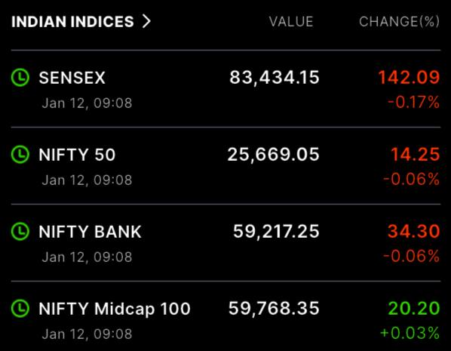This screenshot has width=451, height=351.
Task: Select the NIFTY BANK value 59,217.25
Action: [276, 232]
